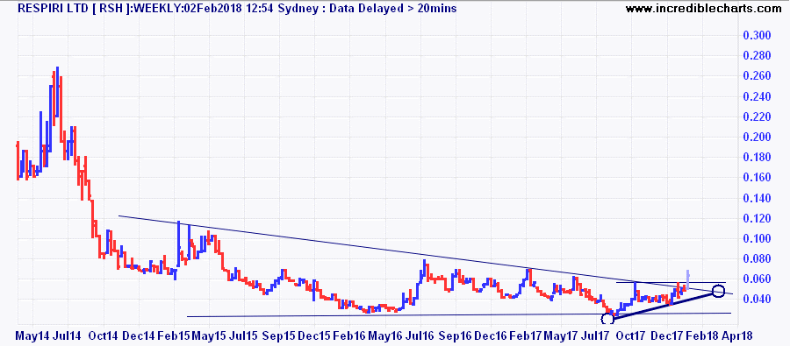Click the Dec17 date label
Image resolution: width=790 pixels, height=346 pixels.
(x=668, y=335)
